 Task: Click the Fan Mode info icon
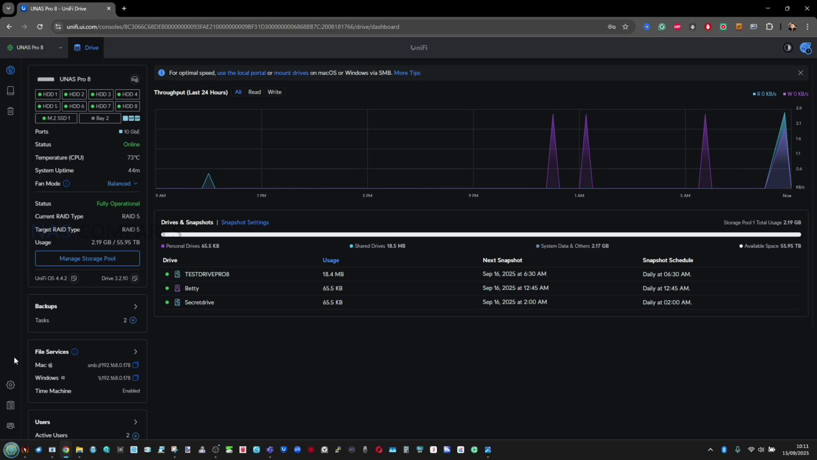point(66,184)
